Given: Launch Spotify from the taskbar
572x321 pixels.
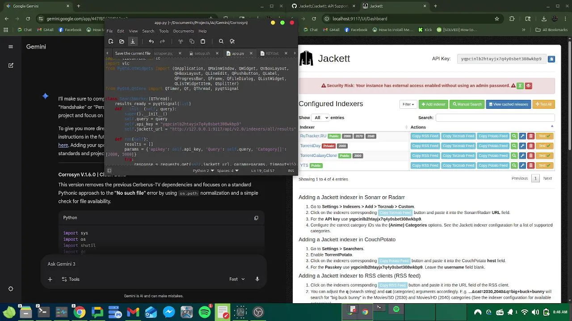Looking at the screenshot, I should coord(205,312).
